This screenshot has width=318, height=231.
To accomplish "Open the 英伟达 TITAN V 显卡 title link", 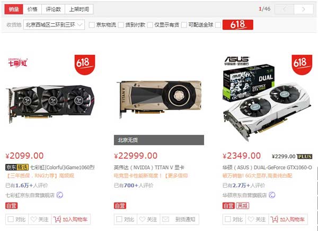I will pyautogui.click(x=149, y=167).
